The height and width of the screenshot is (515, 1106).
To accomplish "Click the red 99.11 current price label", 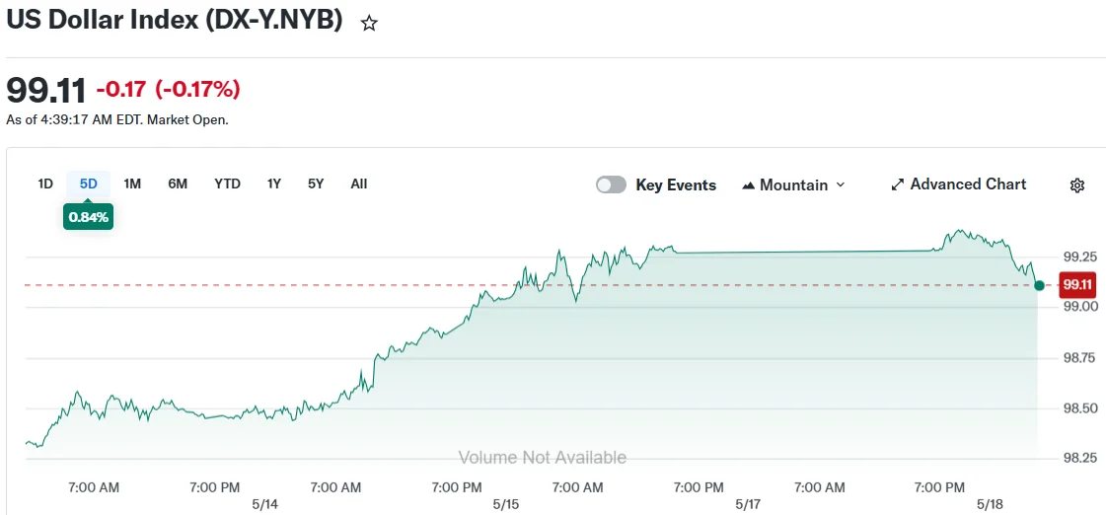I will click(x=1076, y=285).
